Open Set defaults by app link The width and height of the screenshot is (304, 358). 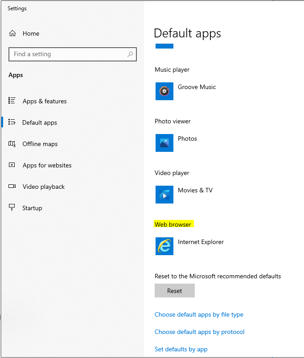coord(181,350)
